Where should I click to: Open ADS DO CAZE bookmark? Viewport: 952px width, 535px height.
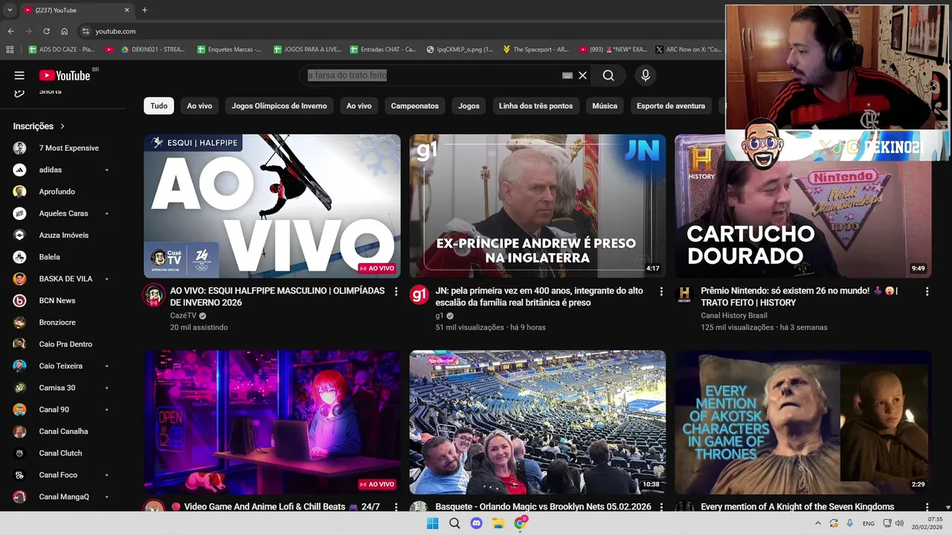click(62, 50)
